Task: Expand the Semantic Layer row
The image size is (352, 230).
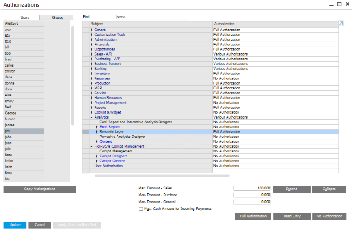Action: tap(97, 132)
